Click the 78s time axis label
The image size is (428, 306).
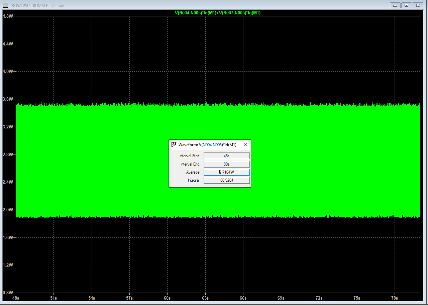(395, 298)
